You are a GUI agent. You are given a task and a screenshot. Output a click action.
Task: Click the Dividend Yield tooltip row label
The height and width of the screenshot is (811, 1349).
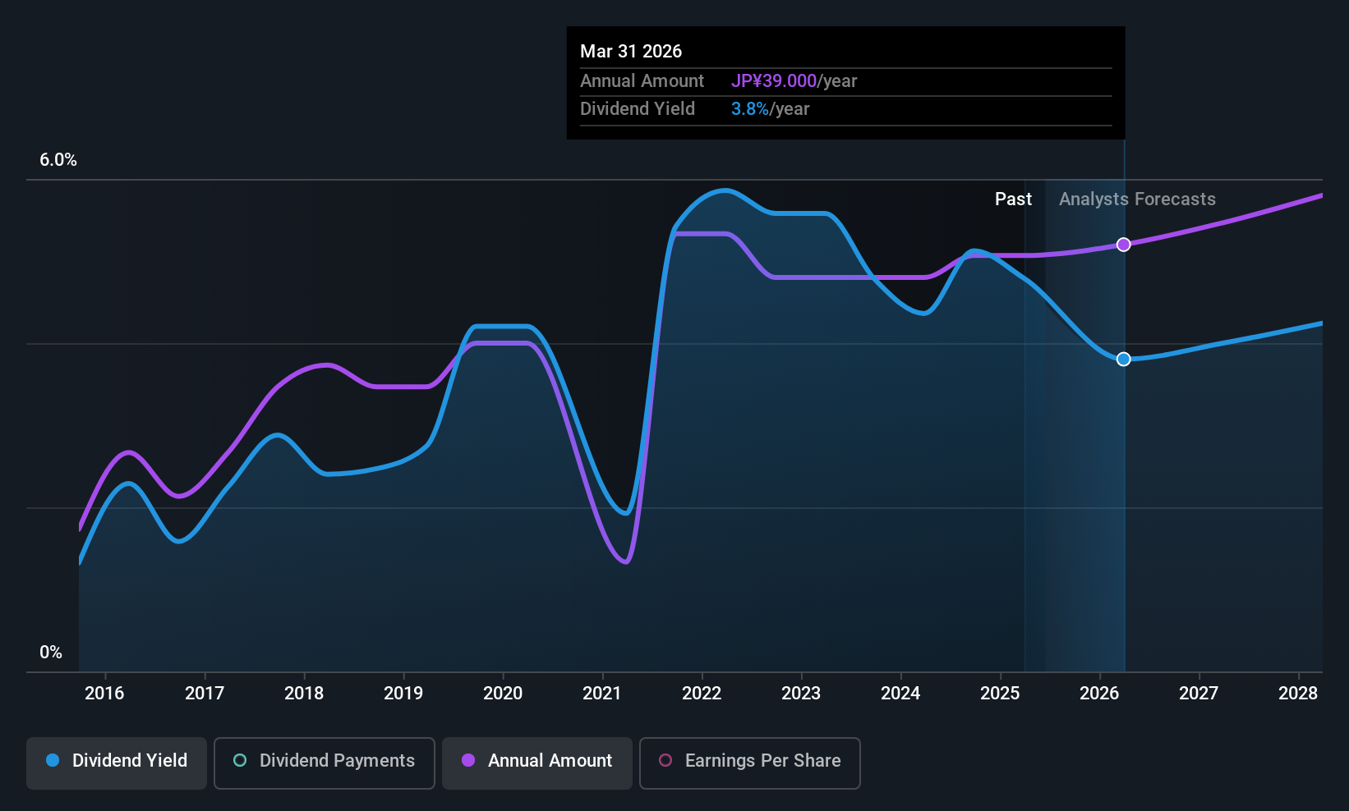[638, 109]
